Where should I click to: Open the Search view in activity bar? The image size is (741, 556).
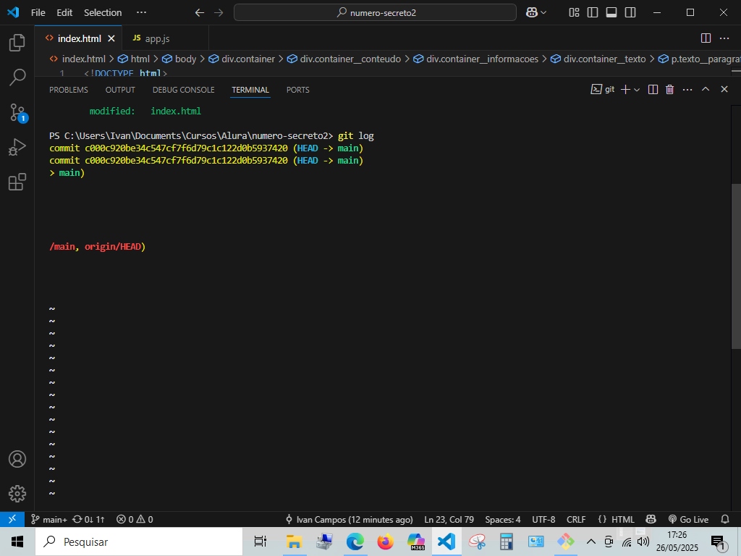click(x=17, y=77)
